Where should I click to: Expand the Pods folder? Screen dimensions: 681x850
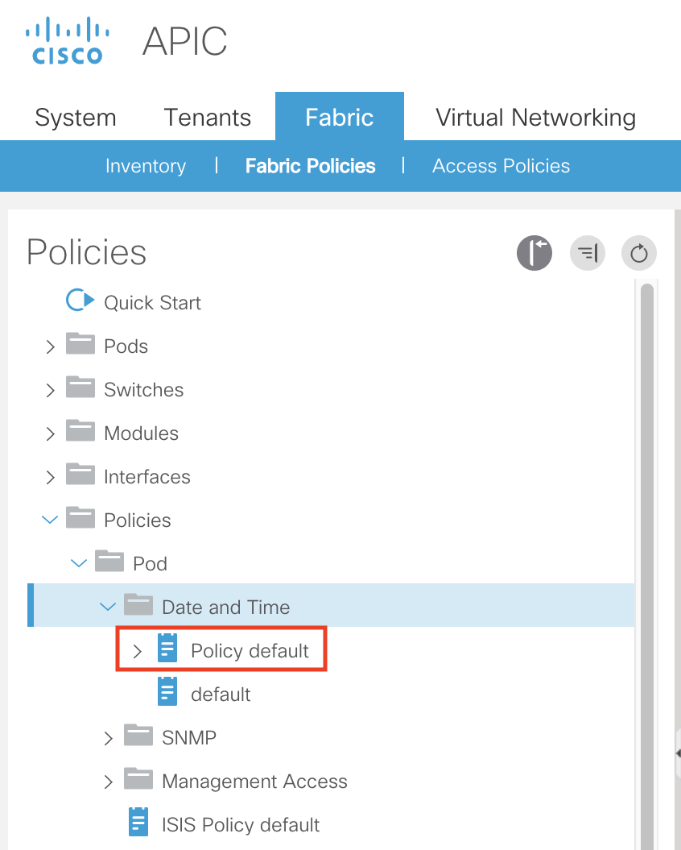point(50,346)
